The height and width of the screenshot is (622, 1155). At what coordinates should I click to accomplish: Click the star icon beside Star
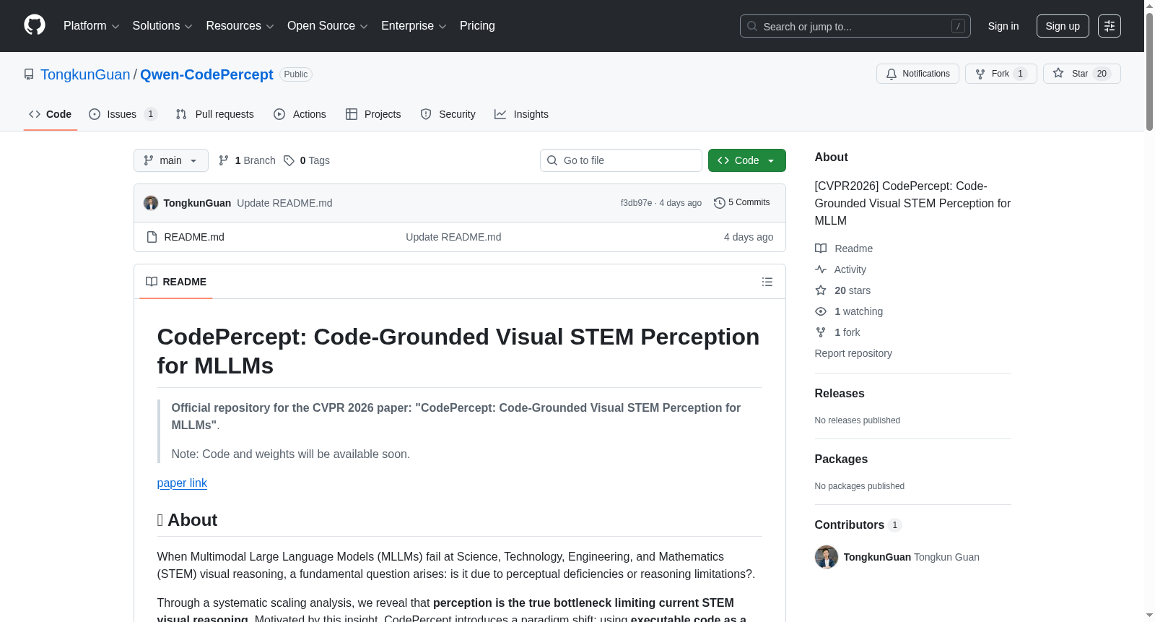point(1058,73)
